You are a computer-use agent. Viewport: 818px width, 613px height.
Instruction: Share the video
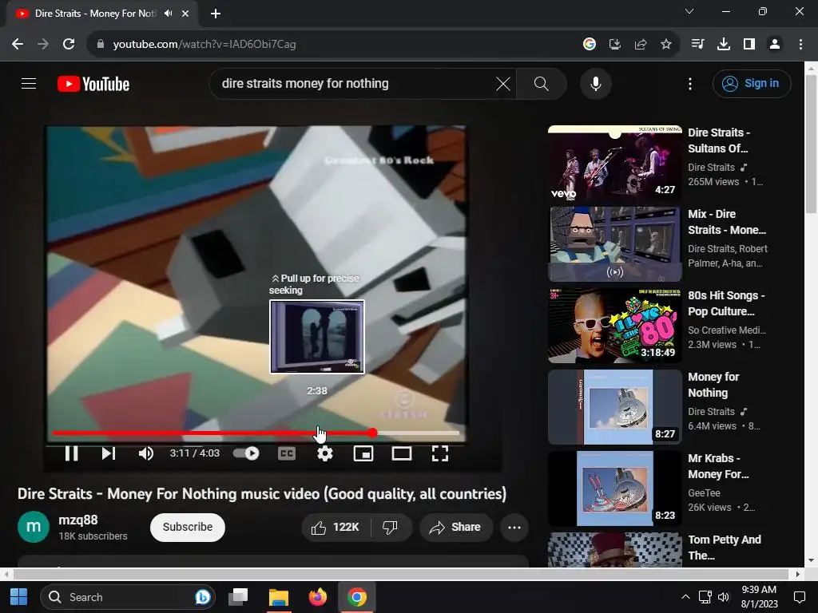[456, 528]
